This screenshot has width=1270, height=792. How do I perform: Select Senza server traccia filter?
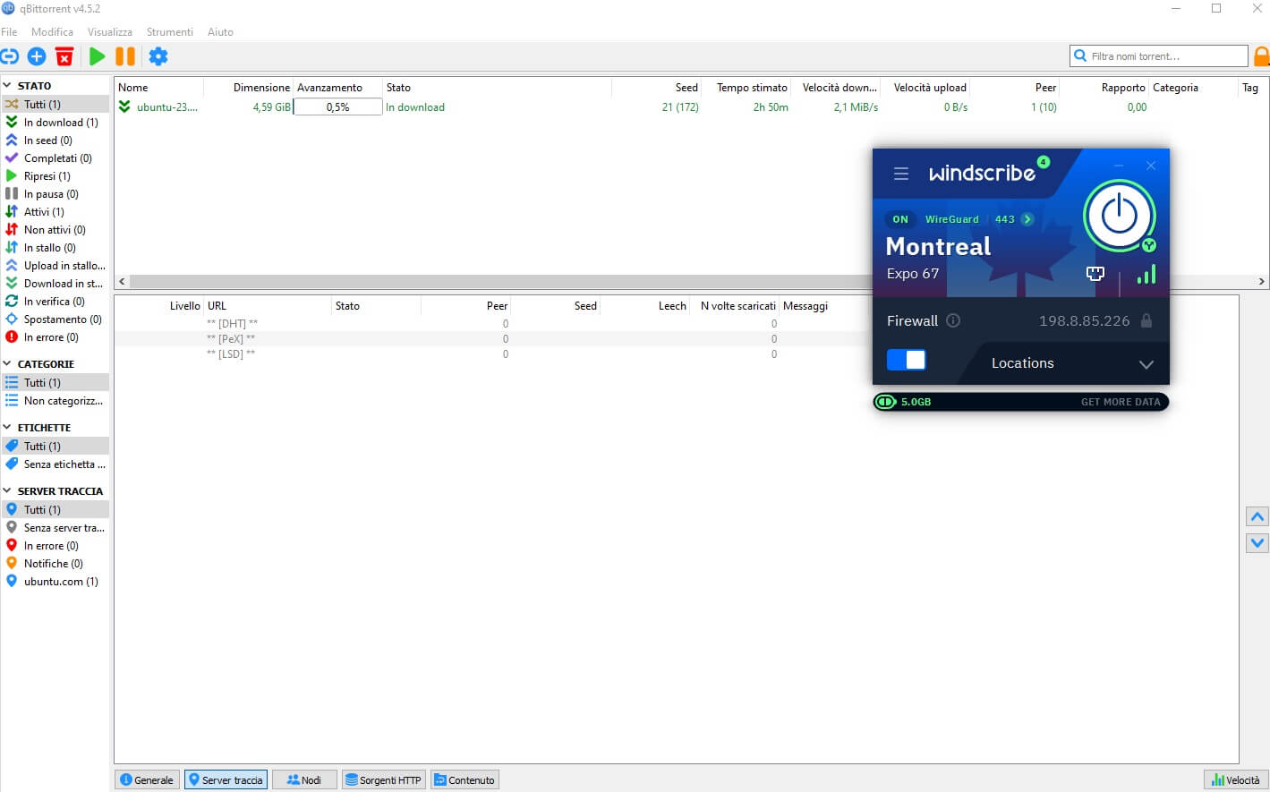point(55,528)
